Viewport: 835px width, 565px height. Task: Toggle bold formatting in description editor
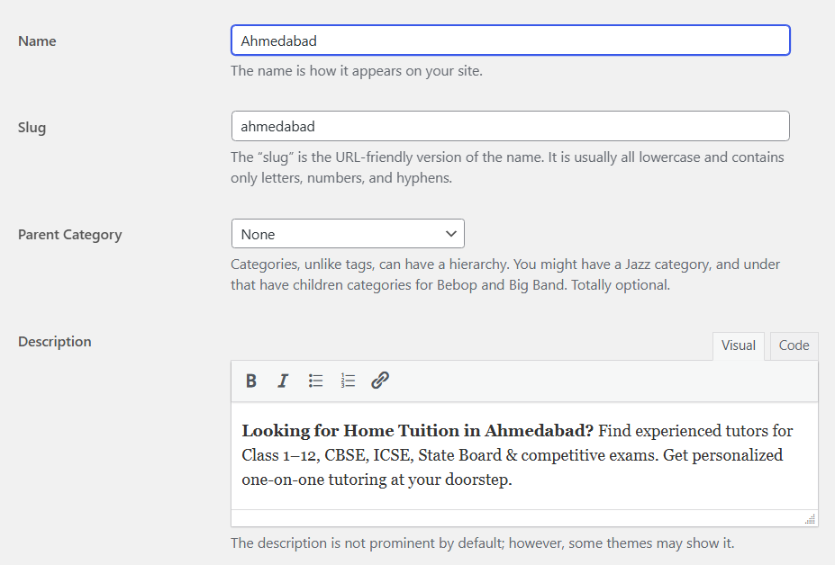[251, 381]
